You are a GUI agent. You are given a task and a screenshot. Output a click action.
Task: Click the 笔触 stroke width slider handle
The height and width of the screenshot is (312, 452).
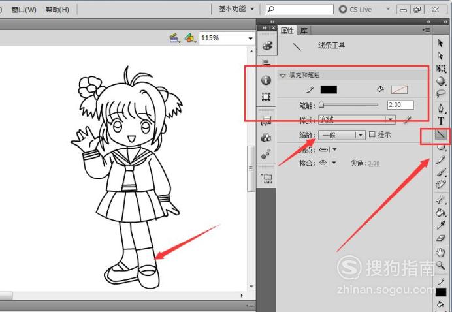[321, 105]
